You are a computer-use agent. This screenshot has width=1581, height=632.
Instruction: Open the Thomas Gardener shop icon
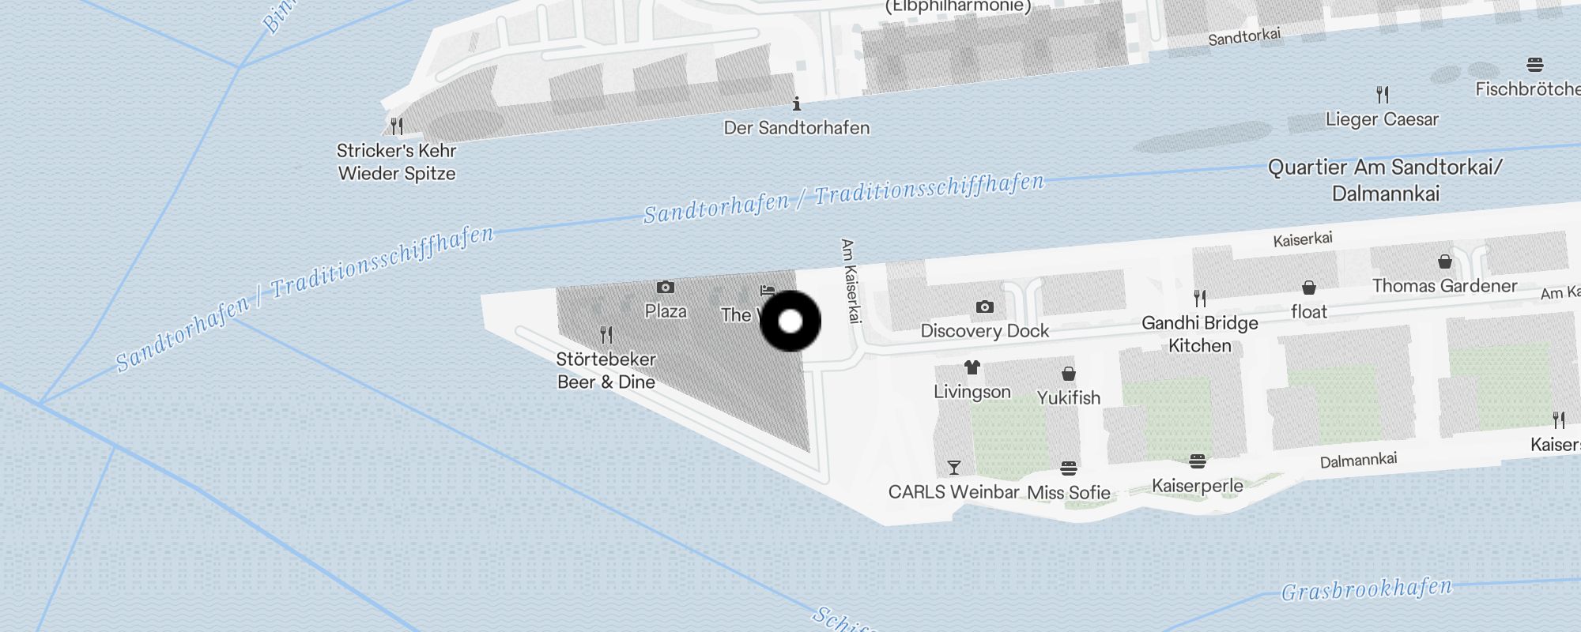tap(1445, 261)
